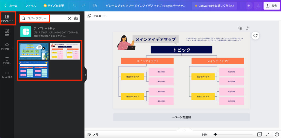Select the メインアイデア1 orange box
The image size is (281, 138).
coord(147,61)
